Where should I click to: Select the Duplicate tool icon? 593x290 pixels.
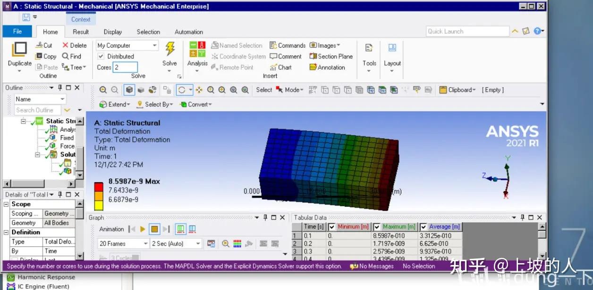click(x=19, y=48)
